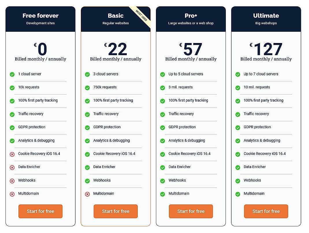Select the 'Basic' plan header tab

coord(116,16)
